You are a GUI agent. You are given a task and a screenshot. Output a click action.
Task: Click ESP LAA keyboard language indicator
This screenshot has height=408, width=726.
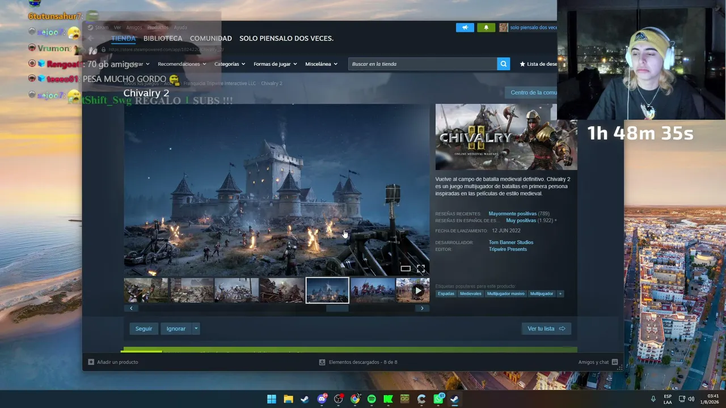click(x=668, y=399)
